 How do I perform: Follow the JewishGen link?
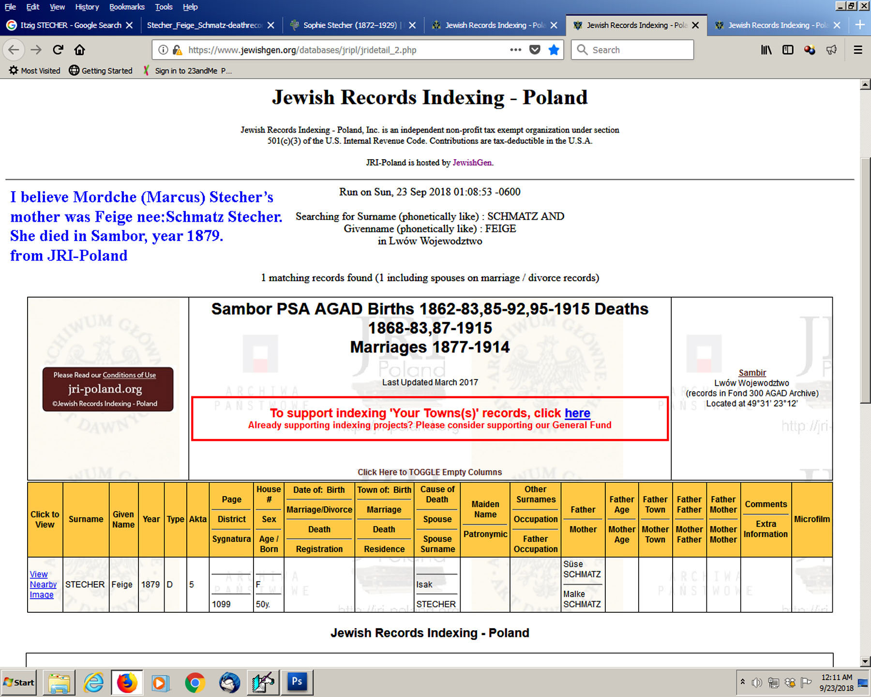[472, 163]
